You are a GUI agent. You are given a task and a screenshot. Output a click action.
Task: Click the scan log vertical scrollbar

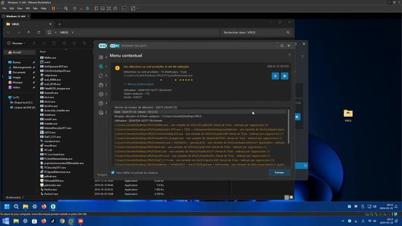[289, 127]
